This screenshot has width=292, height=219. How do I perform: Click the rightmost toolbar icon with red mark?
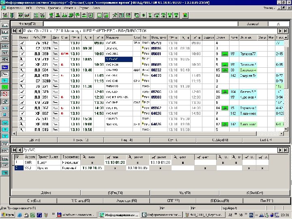click(x=185, y=15)
